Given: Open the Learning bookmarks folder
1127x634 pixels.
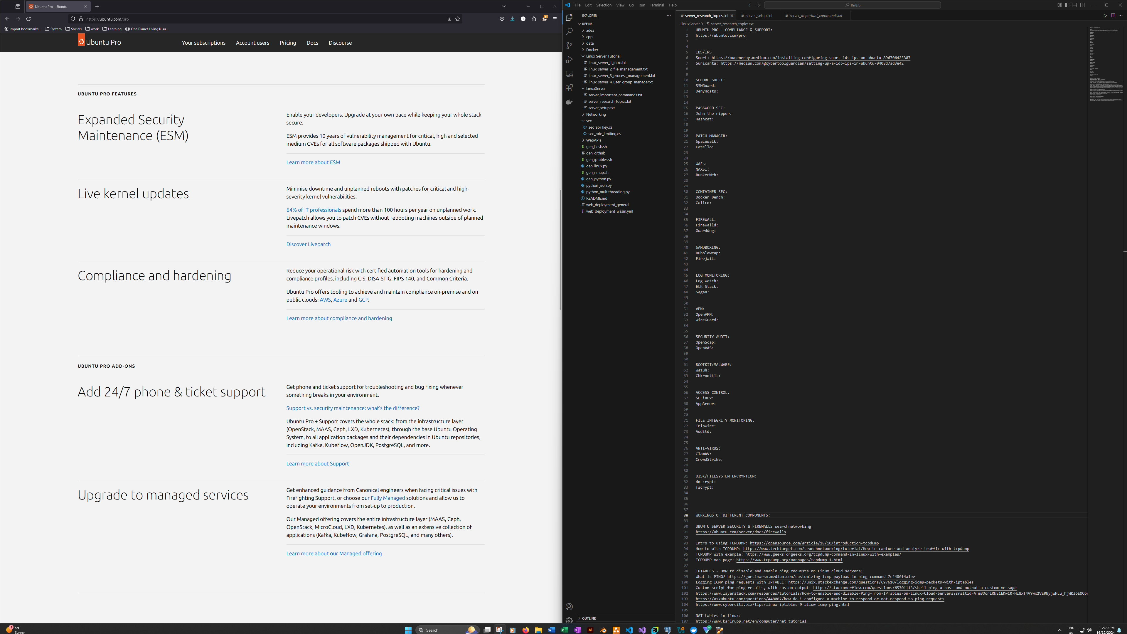Looking at the screenshot, I should (112, 29).
